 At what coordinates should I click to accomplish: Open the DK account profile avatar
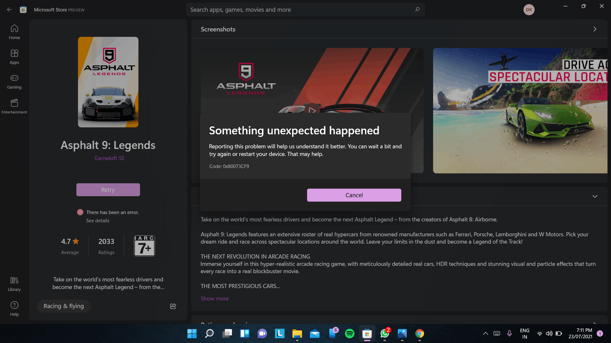tap(529, 10)
